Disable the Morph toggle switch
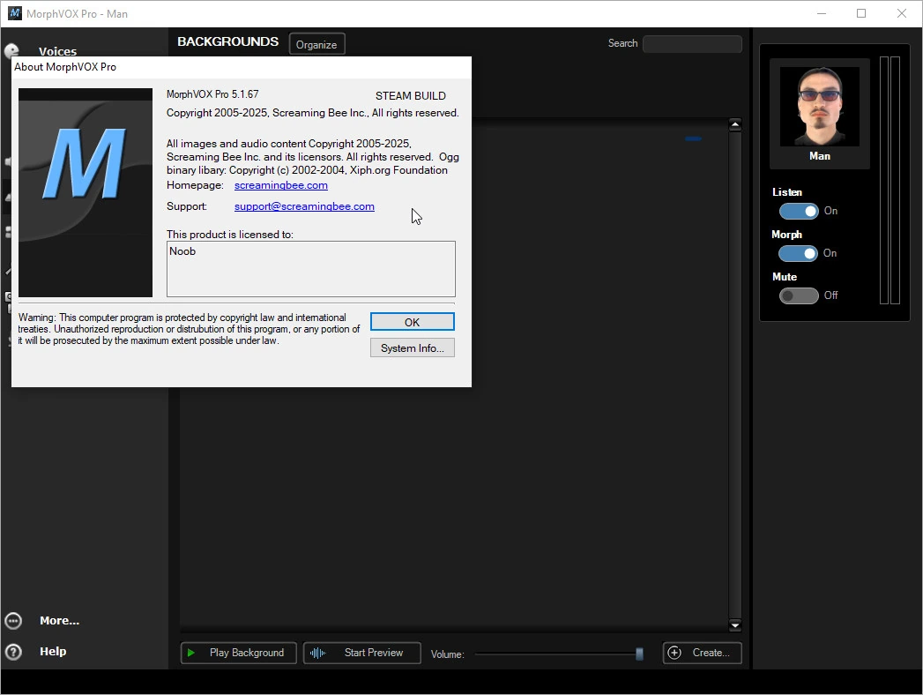 pyautogui.click(x=798, y=253)
